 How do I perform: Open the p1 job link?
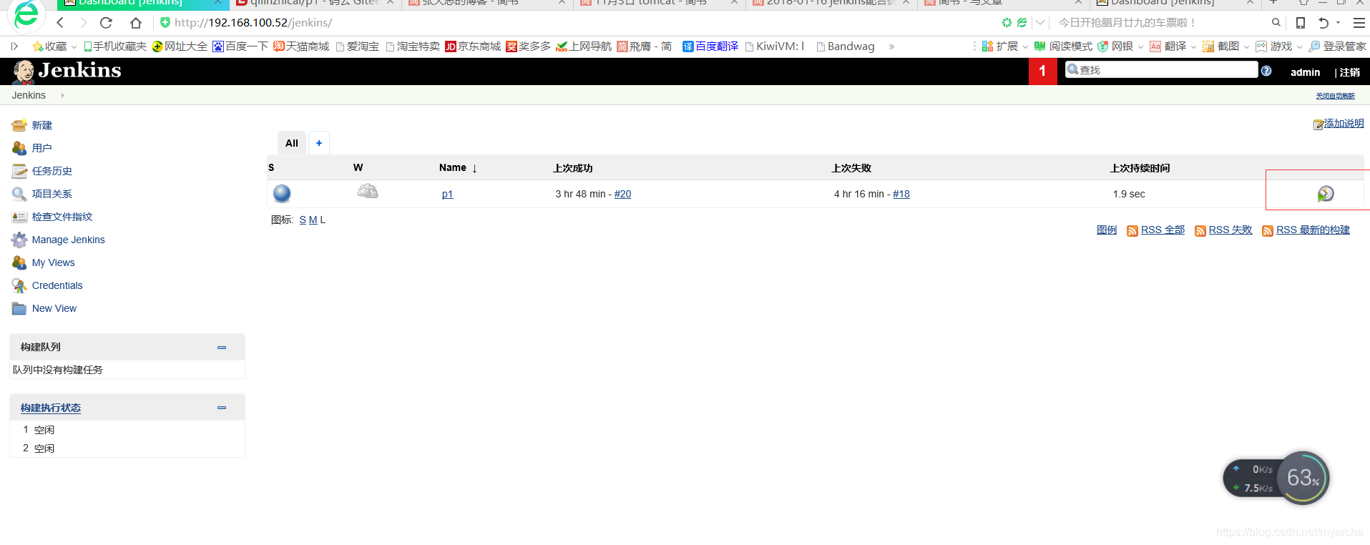448,194
